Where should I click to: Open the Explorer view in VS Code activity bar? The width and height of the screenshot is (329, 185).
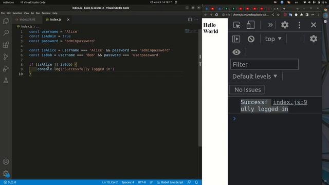tap(6, 21)
